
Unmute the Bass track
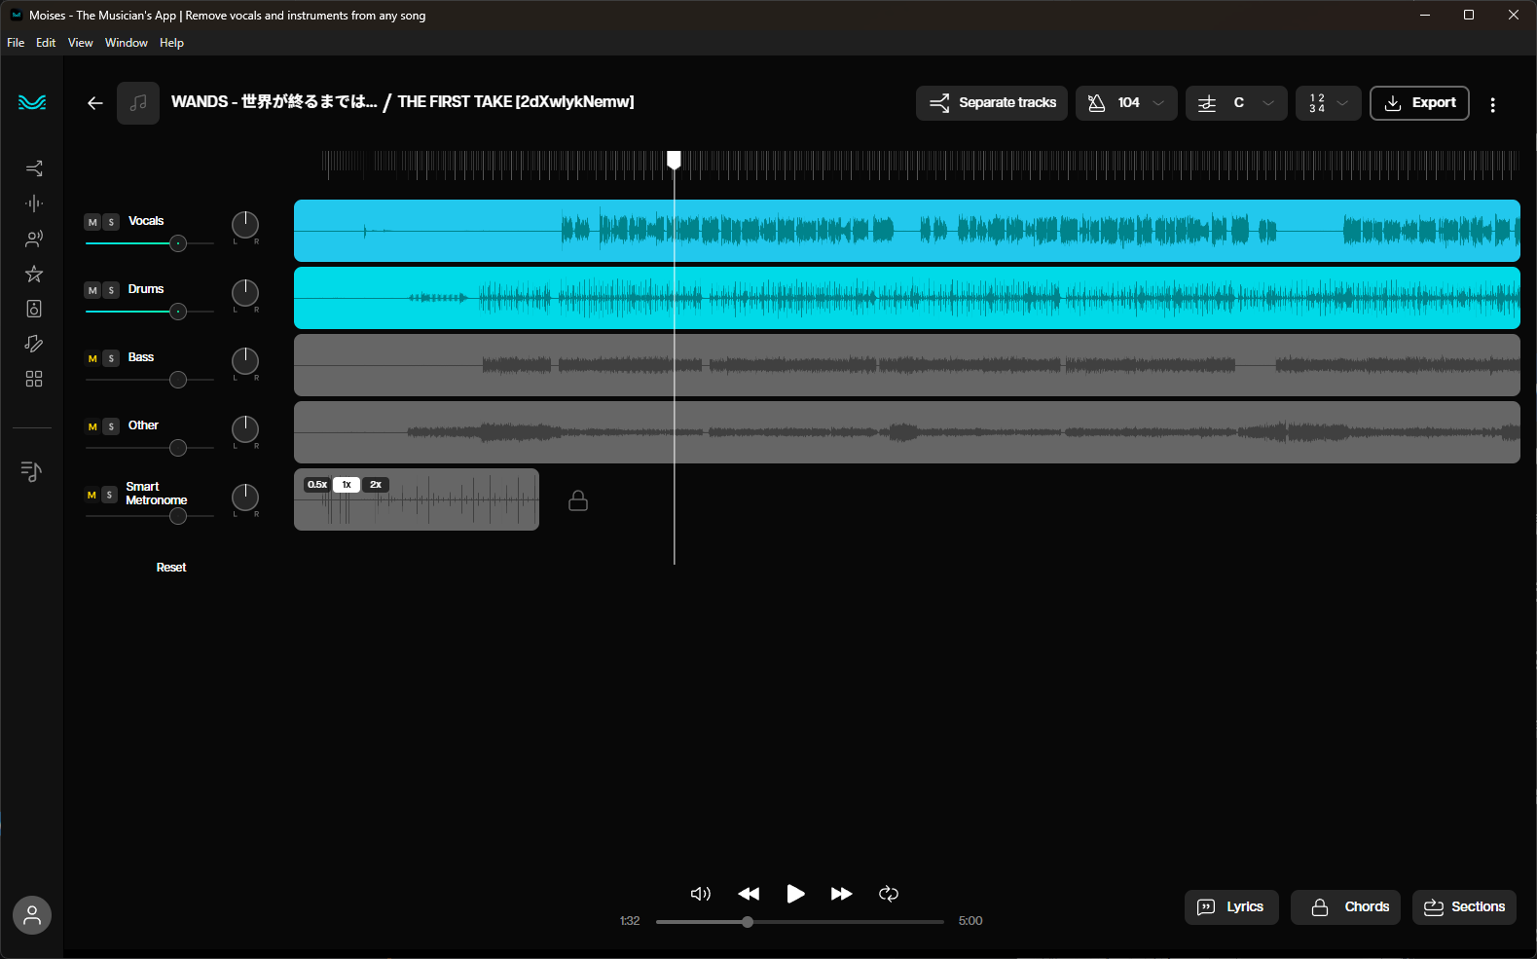92,358
